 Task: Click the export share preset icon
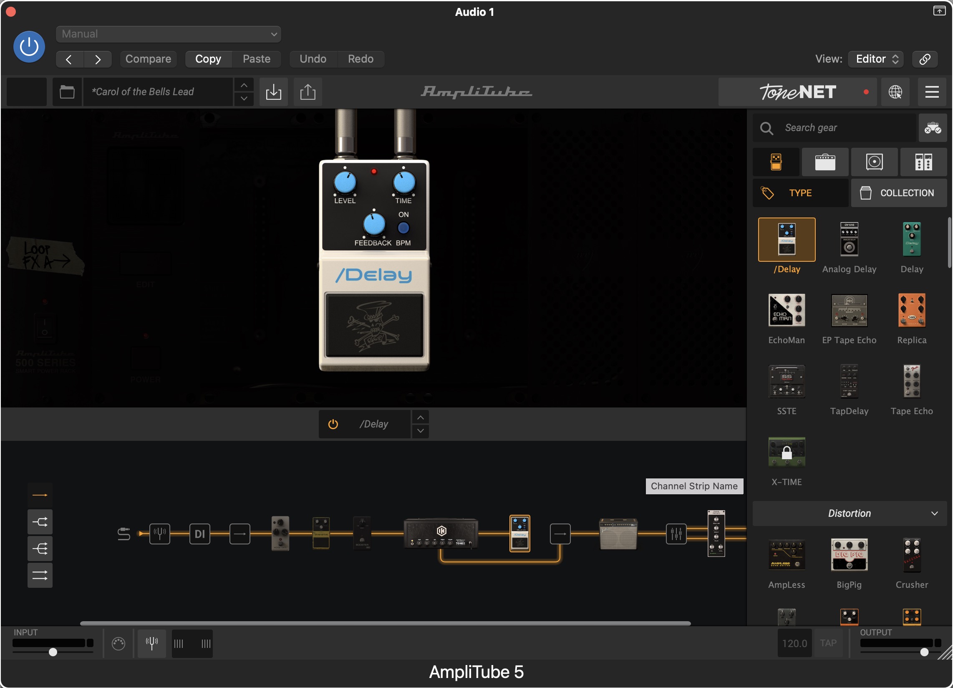pos(308,92)
